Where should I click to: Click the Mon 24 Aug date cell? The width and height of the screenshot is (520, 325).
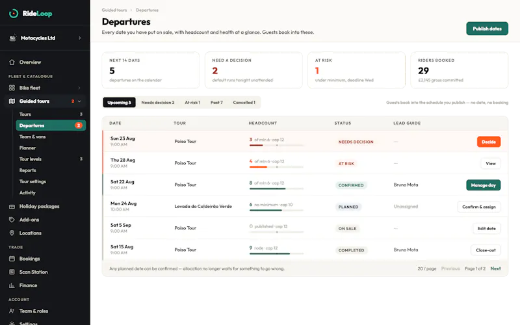click(x=123, y=206)
